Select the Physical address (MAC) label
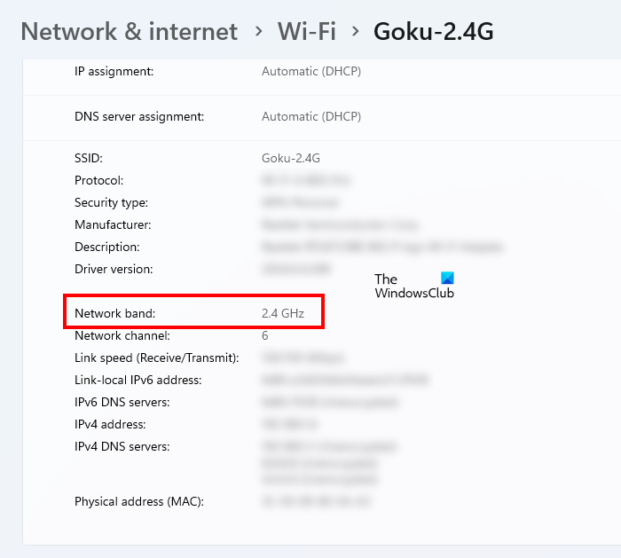Viewport: 621px width, 558px height. point(139,501)
